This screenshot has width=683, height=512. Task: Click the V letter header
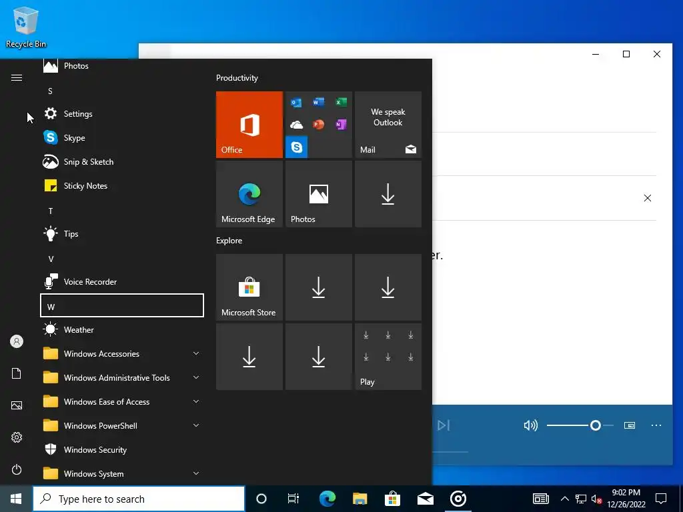[122, 259]
